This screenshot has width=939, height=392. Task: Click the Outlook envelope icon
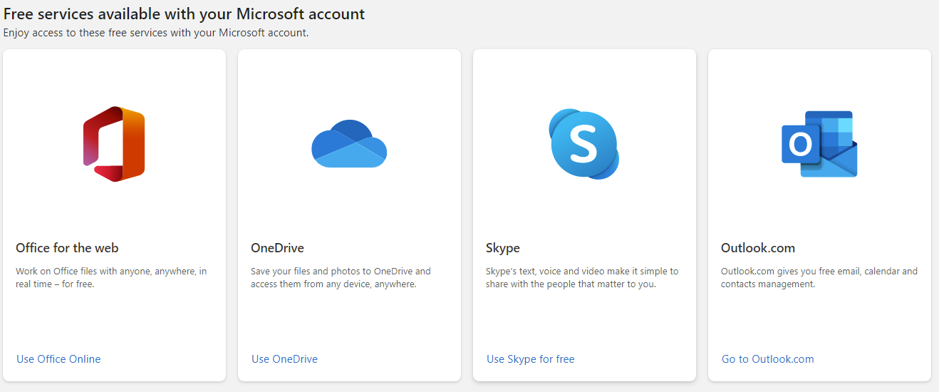click(x=819, y=144)
